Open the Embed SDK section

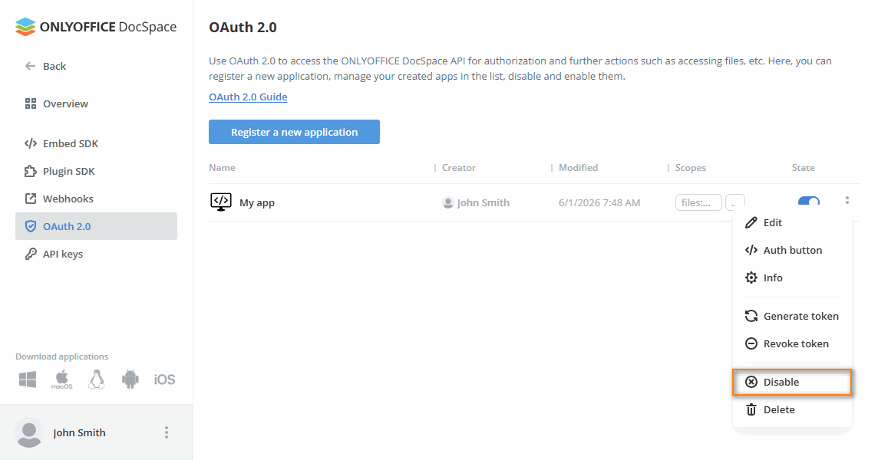(71, 143)
